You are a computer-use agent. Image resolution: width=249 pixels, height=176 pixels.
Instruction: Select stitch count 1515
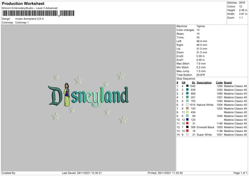193,105
